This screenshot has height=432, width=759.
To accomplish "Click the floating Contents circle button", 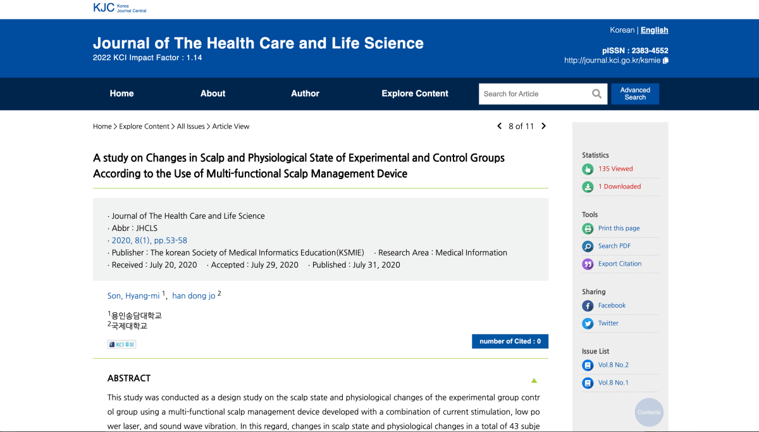I will pos(648,412).
